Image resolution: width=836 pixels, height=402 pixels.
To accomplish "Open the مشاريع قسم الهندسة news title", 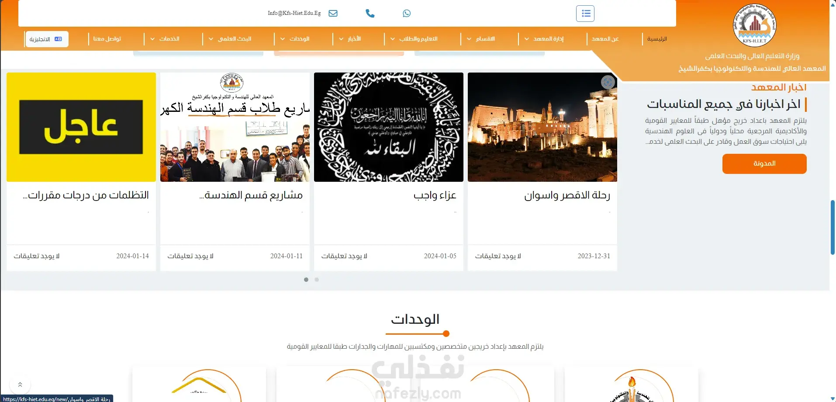I will 251,195.
